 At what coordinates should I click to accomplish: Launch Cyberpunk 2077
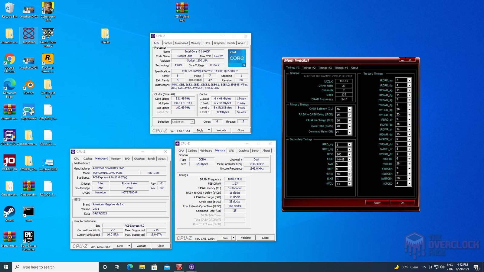48,8
